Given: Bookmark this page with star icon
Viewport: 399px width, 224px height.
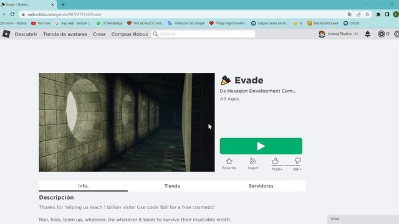Looking at the screenshot, I should tap(367, 14).
